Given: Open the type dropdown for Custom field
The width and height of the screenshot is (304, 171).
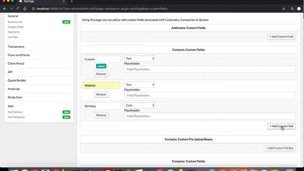Looking at the screenshot, I should tap(139, 58).
